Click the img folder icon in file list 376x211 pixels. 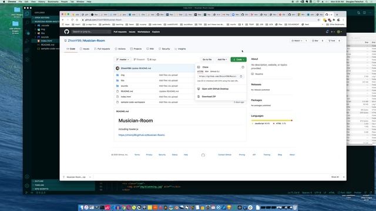tap(117, 75)
